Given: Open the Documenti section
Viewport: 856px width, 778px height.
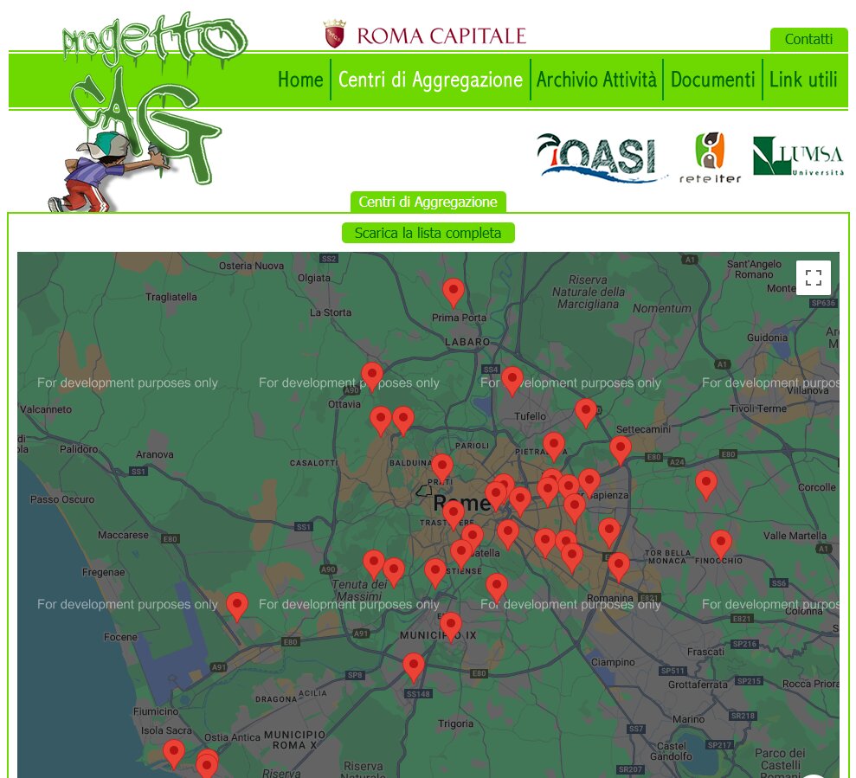Looking at the screenshot, I should coord(712,80).
